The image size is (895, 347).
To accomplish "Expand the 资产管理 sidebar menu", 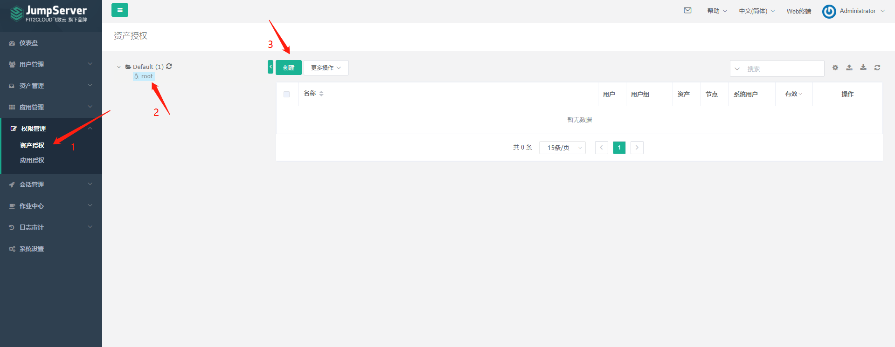I will [51, 86].
